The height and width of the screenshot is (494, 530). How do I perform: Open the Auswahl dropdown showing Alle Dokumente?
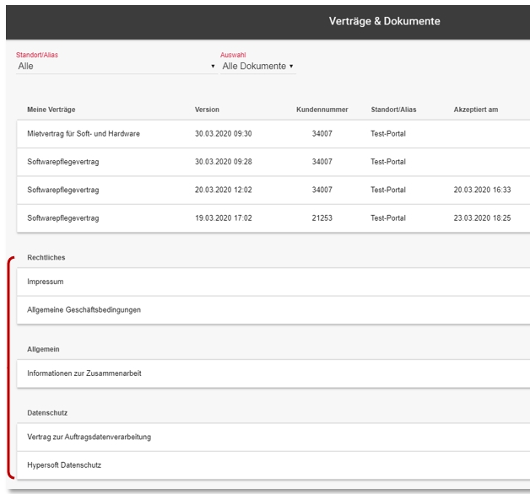click(x=258, y=67)
